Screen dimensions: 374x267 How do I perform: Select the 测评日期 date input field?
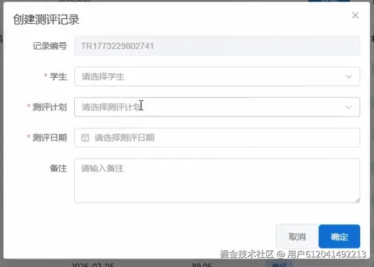(217, 137)
